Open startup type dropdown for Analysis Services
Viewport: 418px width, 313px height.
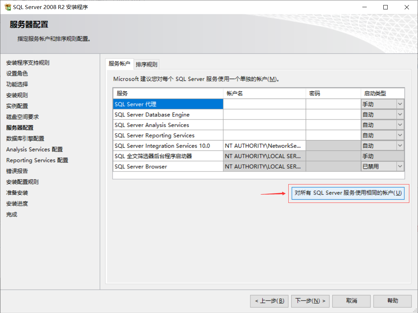point(400,125)
